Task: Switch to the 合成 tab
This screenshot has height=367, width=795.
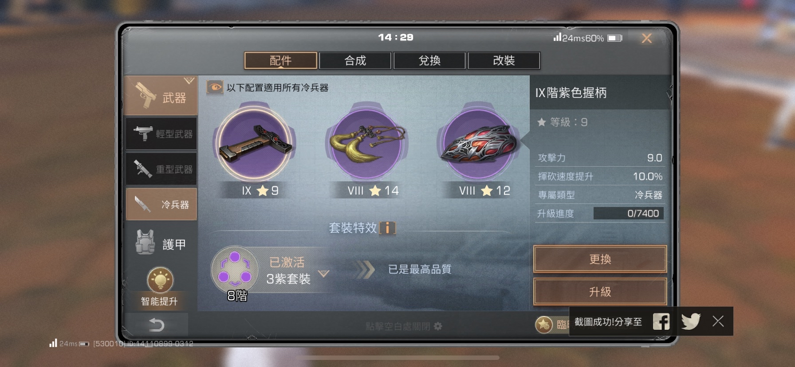Action: click(x=355, y=61)
